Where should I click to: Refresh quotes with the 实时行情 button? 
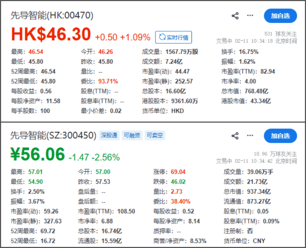click(173, 37)
